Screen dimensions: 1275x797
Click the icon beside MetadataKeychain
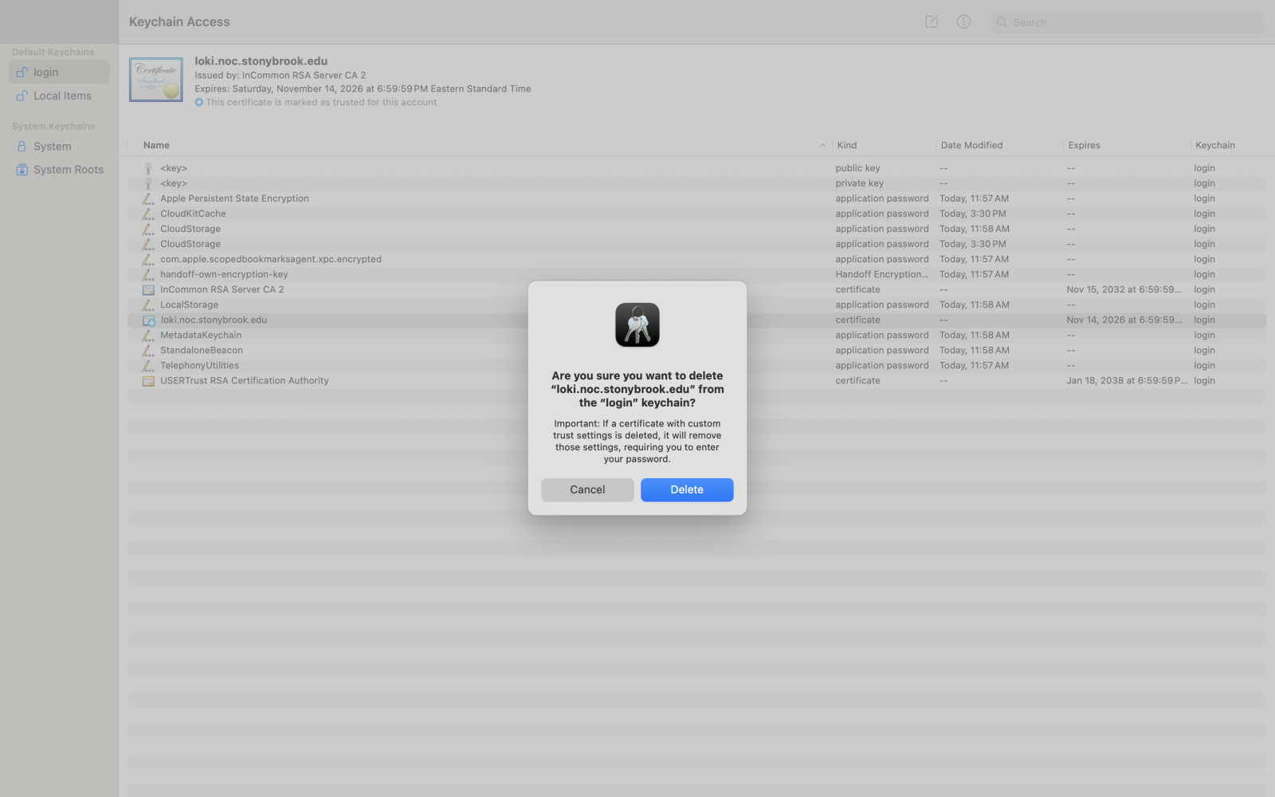coord(148,335)
